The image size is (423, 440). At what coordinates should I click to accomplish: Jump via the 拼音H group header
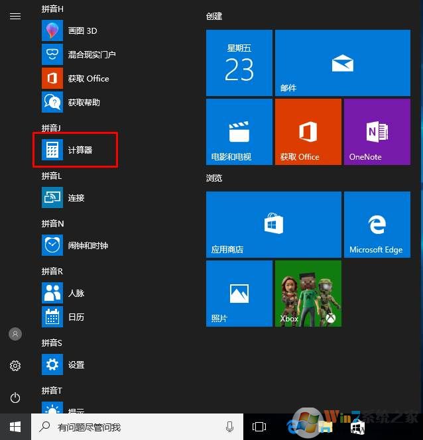tap(52, 9)
